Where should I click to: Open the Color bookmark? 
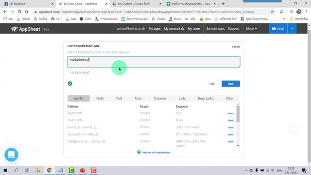click(86, 19)
